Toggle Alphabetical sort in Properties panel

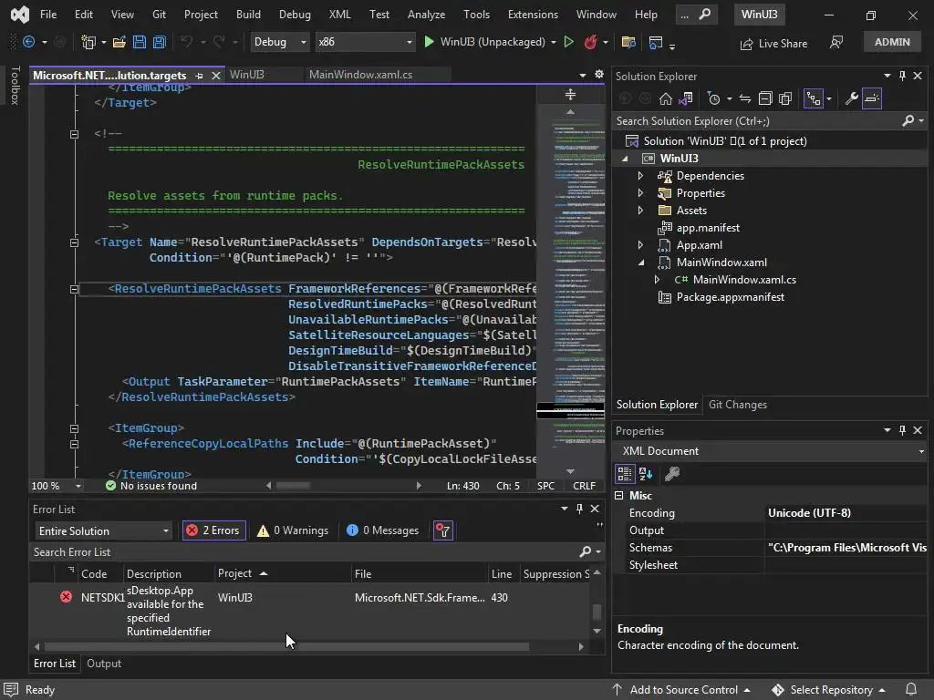point(646,474)
